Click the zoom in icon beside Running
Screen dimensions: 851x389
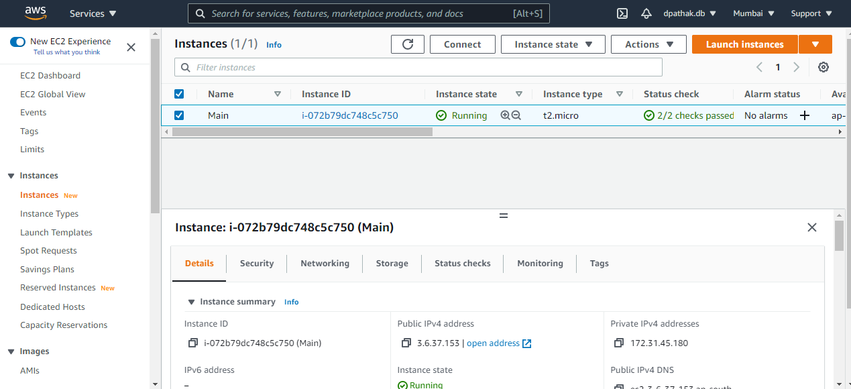coord(506,115)
